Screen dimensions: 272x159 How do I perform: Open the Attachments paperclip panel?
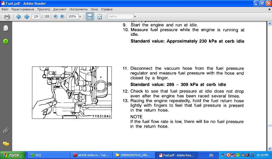click(6, 131)
